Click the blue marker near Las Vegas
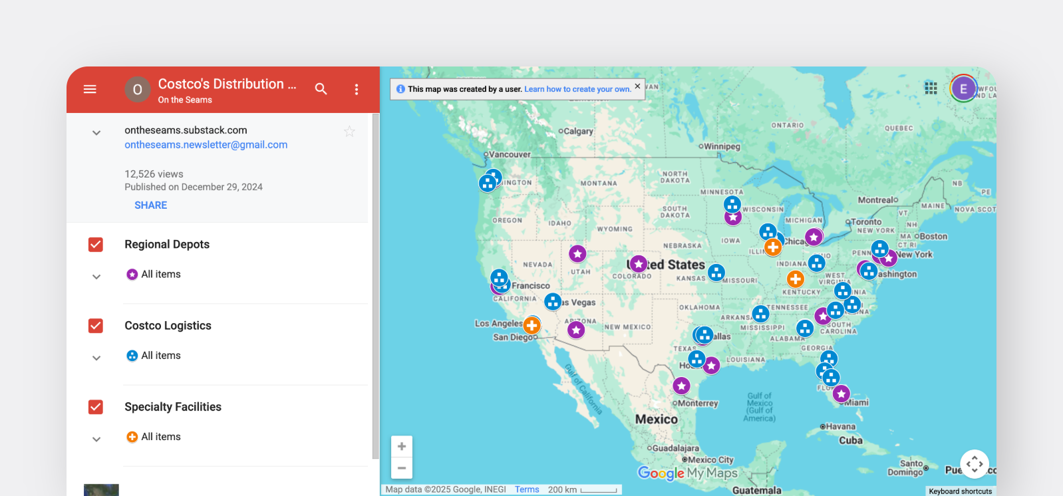The width and height of the screenshot is (1063, 496). pyautogui.click(x=553, y=302)
